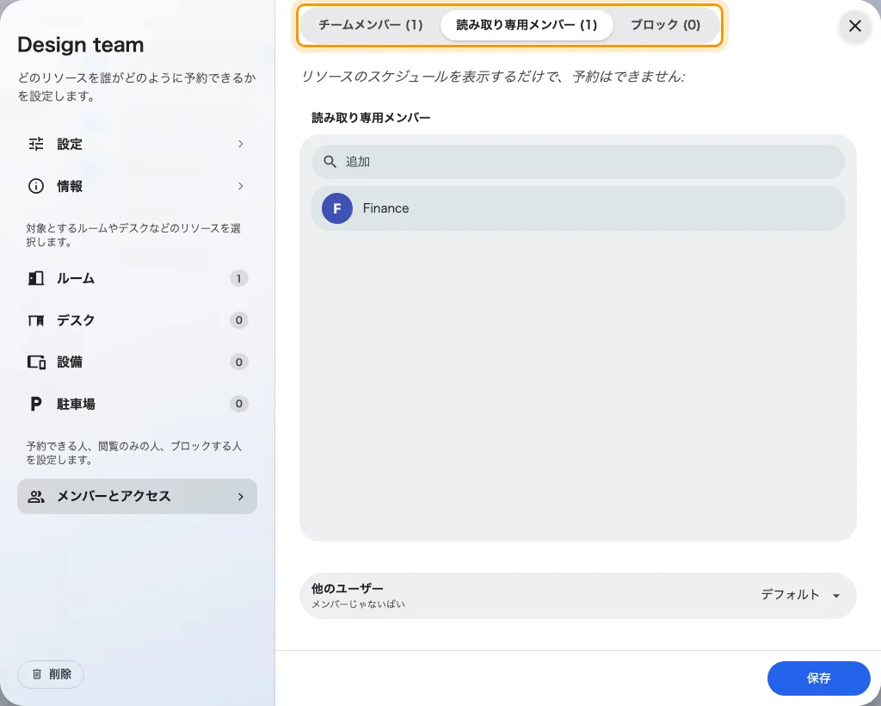Click the メンバーじゃないばい subtitle
This screenshot has width=881, height=706.
358,604
